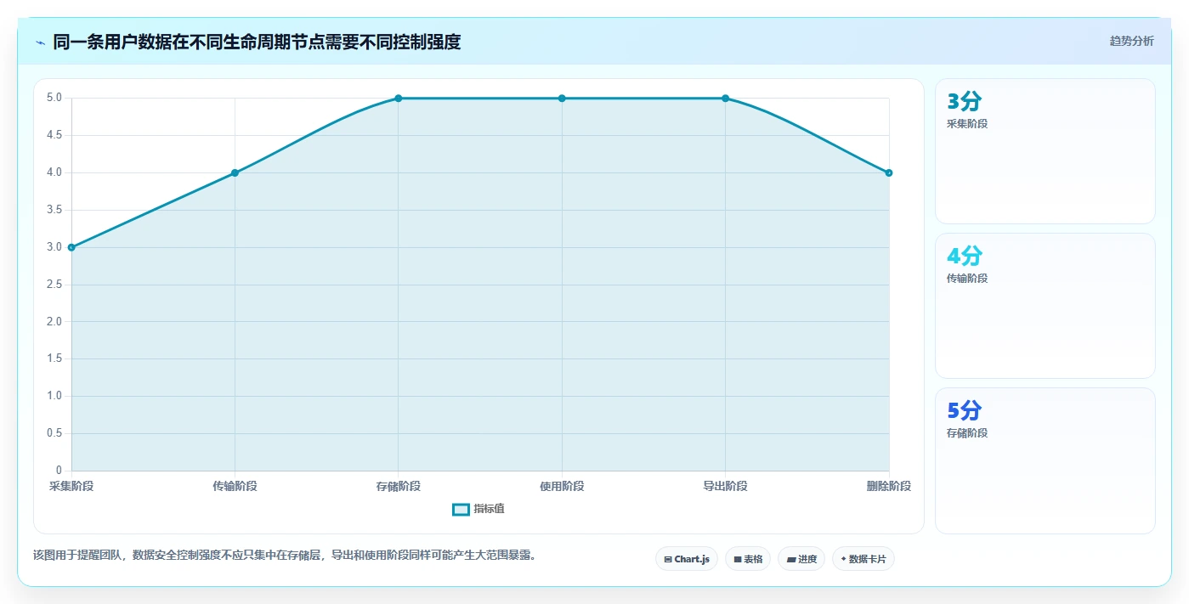Select the 进度 tag
This screenshot has width=1189, height=604.
(801, 559)
